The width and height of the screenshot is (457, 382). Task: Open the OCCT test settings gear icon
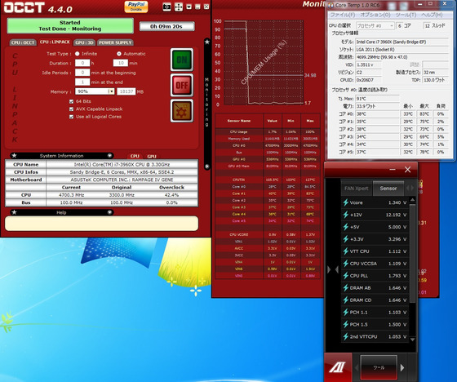[182, 110]
